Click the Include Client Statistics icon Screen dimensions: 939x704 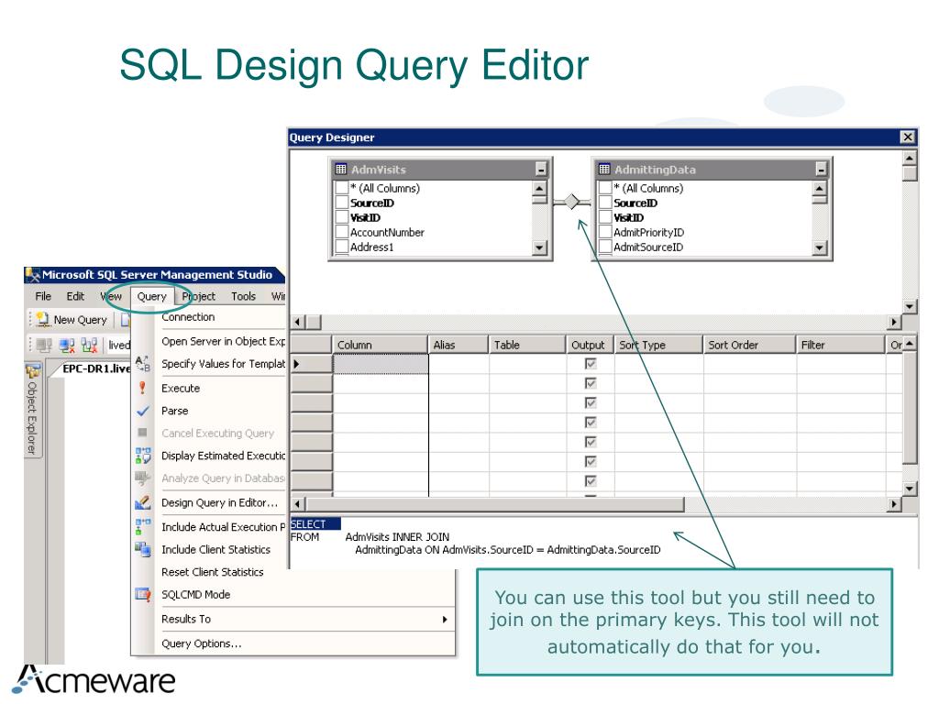[143, 549]
